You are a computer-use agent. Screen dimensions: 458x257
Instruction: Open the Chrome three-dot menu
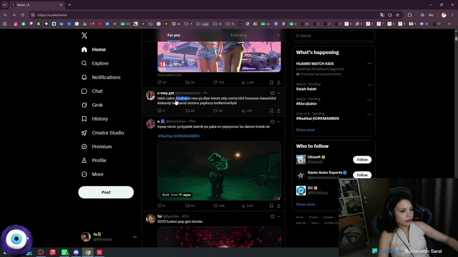(453, 15)
